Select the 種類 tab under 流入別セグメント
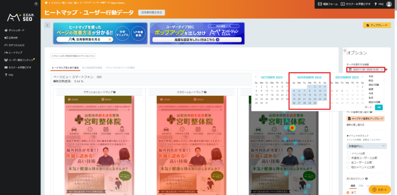Image resolution: width=397 pixels, height=195 pixels. (353, 186)
